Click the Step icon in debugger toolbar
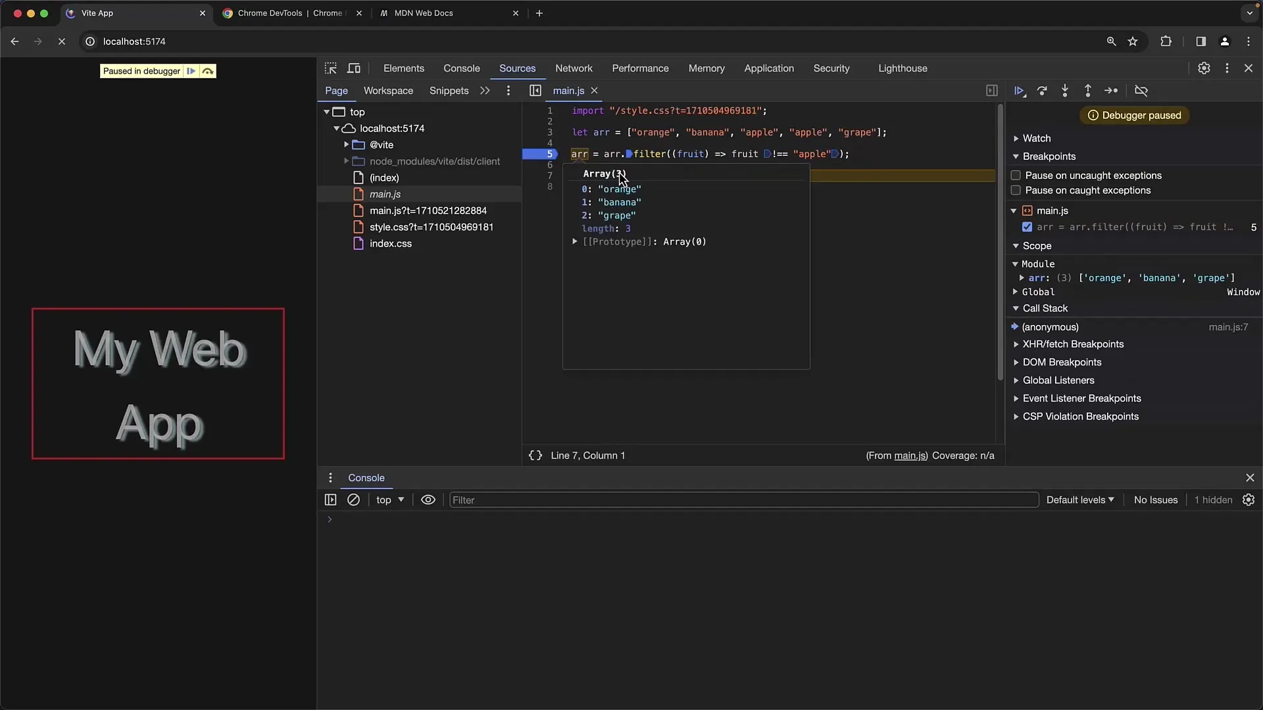The width and height of the screenshot is (1263, 710). [x=1111, y=91]
